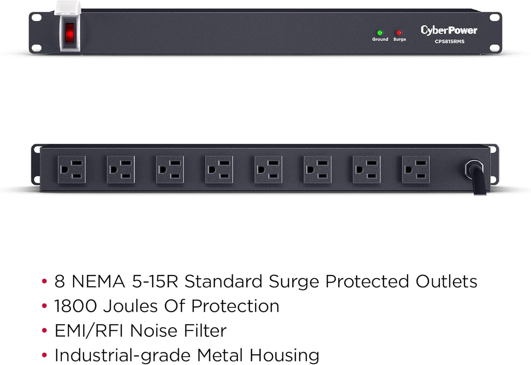This screenshot has height=365, width=531.
Task: Click the fourth outlet from the left
Action: pyautogui.click(x=219, y=170)
